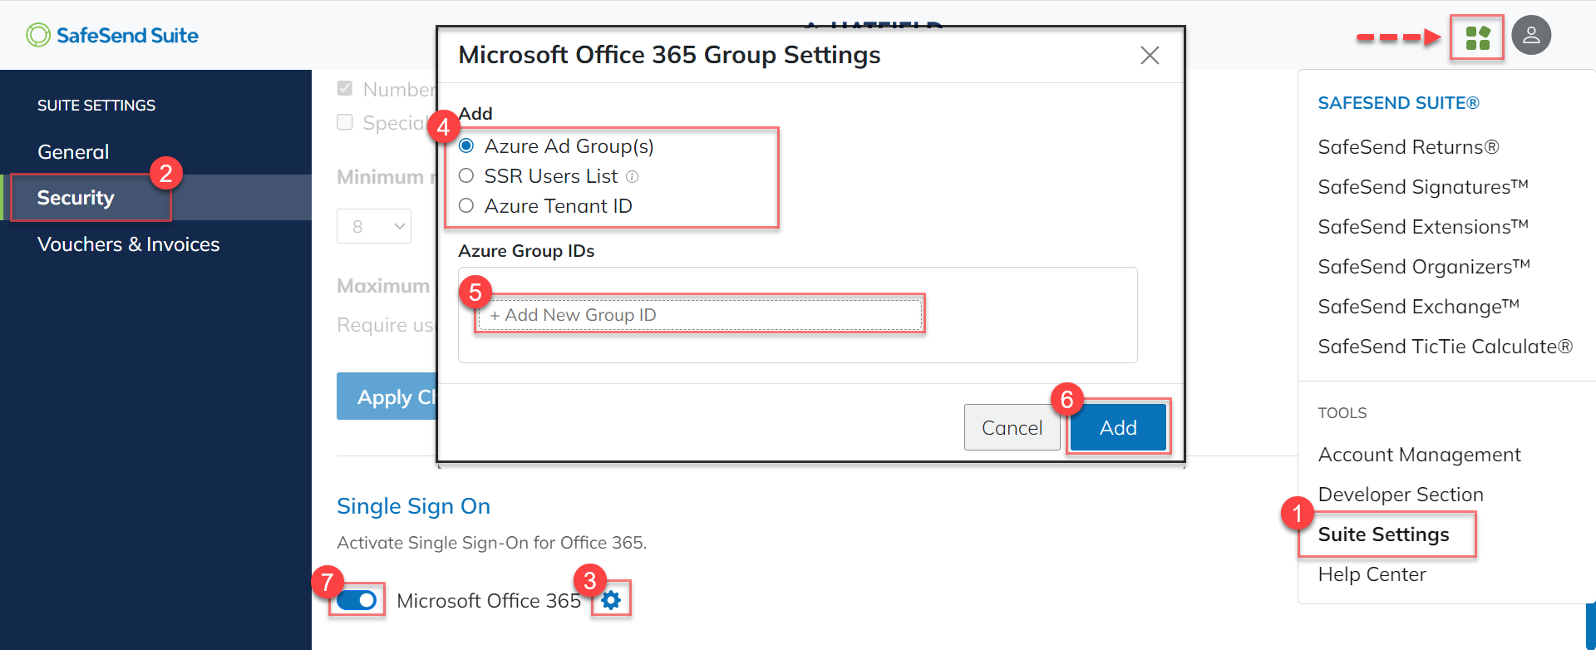
Task: Open the minimum length dropdown showing 8
Action: point(374,226)
